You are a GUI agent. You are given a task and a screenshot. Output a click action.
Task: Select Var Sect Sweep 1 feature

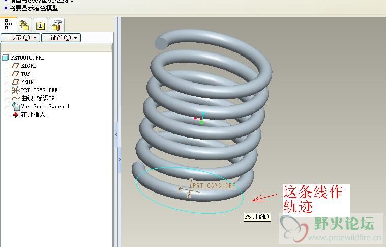[x=45, y=106]
